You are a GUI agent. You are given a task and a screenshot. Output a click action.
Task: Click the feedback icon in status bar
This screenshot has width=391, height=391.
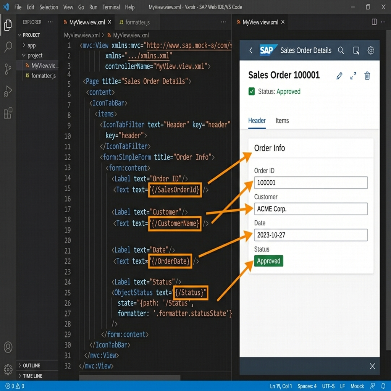(372, 386)
